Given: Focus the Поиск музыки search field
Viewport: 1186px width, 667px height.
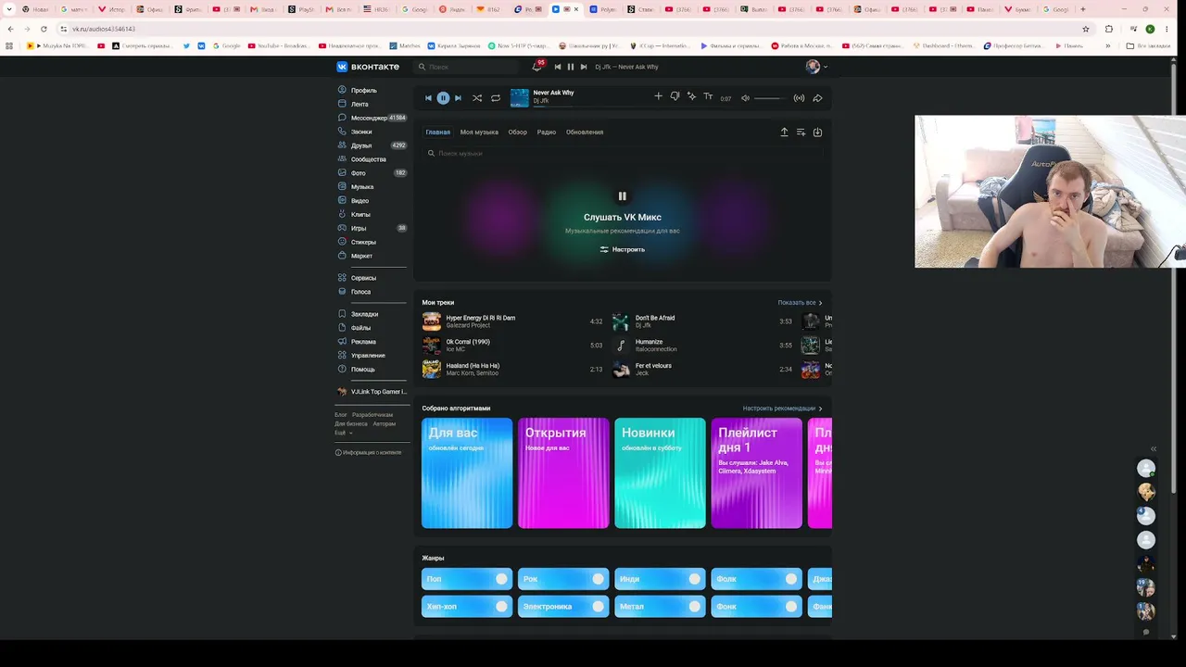Looking at the screenshot, I should coord(623,153).
